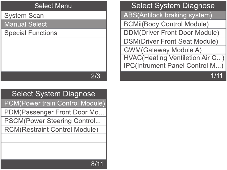227x170 pixels.
Task: Select ABS (Antilock braking system)
Action: coord(173,15)
